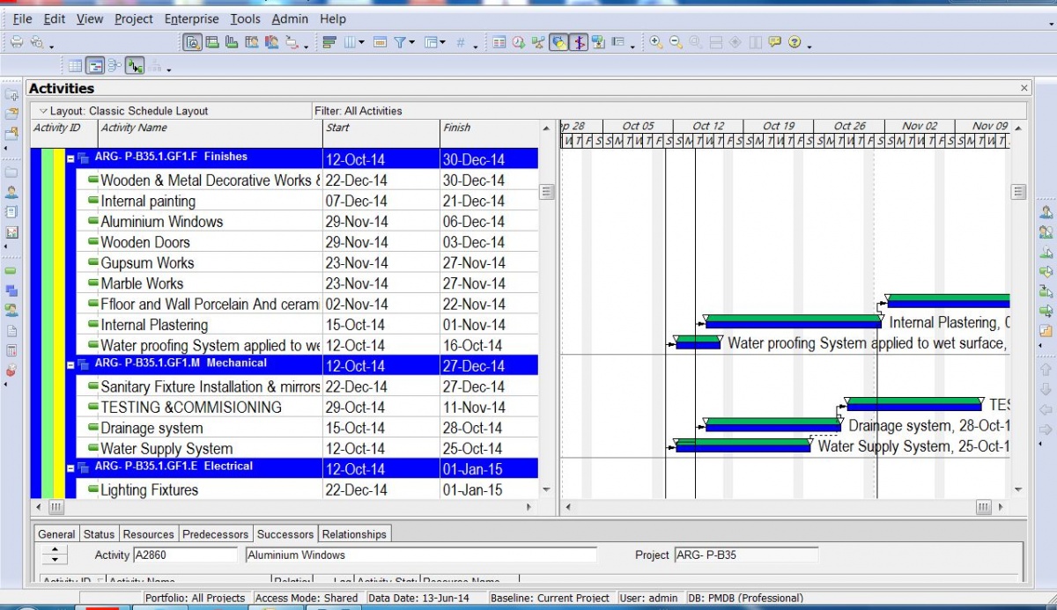The image size is (1057, 610).
Task: Show the Resource Usage Profile bottom layout
Action: coord(270,42)
